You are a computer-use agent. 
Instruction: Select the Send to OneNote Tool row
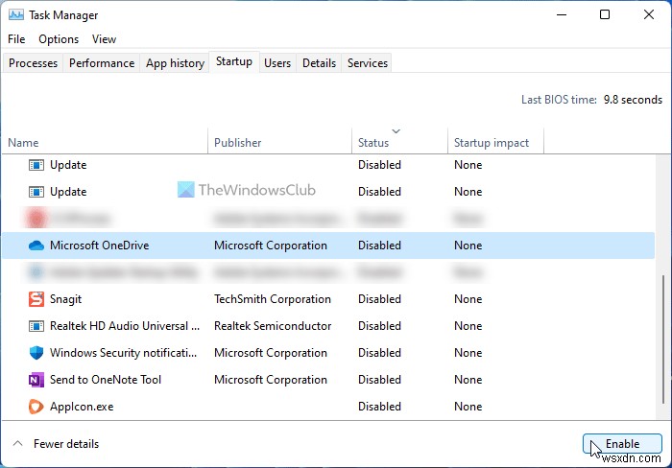pyautogui.click(x=328, y=380)
